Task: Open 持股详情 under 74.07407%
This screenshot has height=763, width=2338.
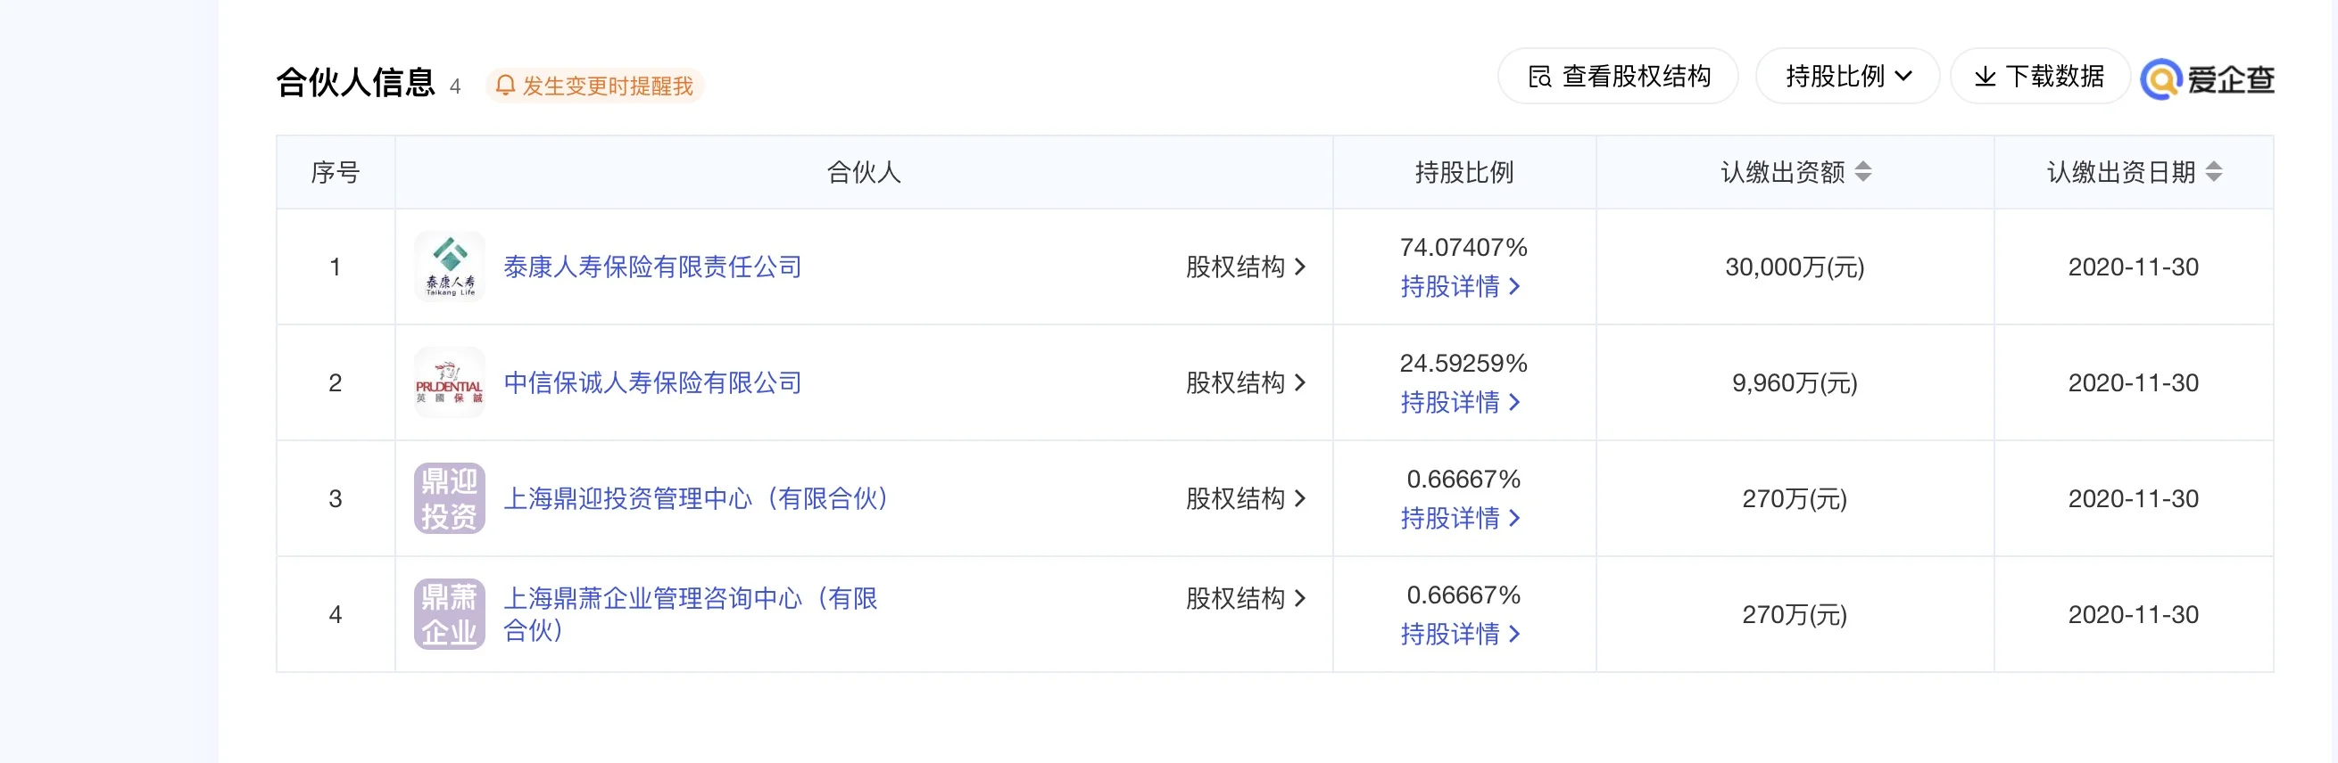Action: click(x=1460, y=286)
